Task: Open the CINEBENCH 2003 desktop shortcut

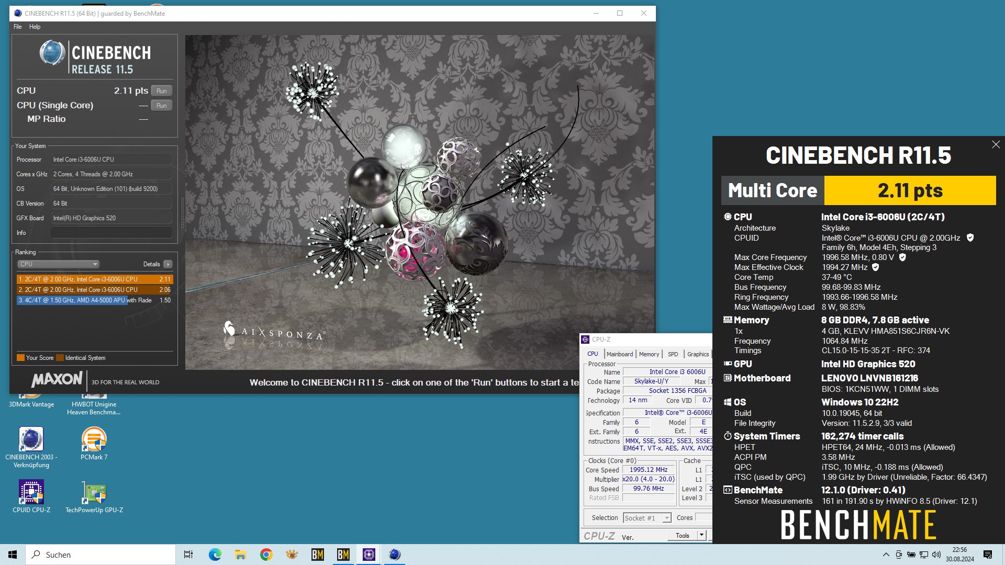Action: point(31,448)
